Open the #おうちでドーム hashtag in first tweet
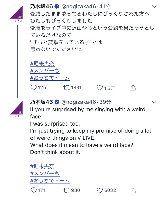 [50, 78]
